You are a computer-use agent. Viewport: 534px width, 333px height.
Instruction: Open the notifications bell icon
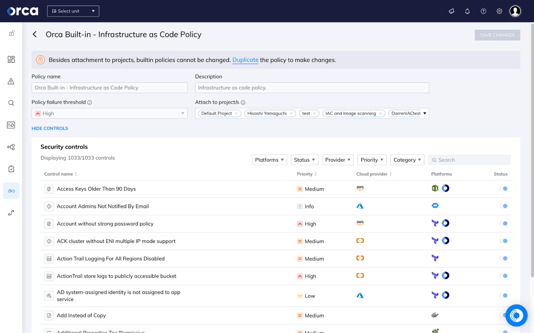coord(467,11)
